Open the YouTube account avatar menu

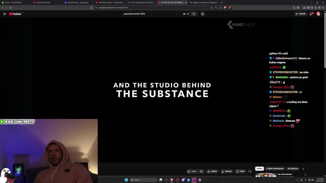318,14
